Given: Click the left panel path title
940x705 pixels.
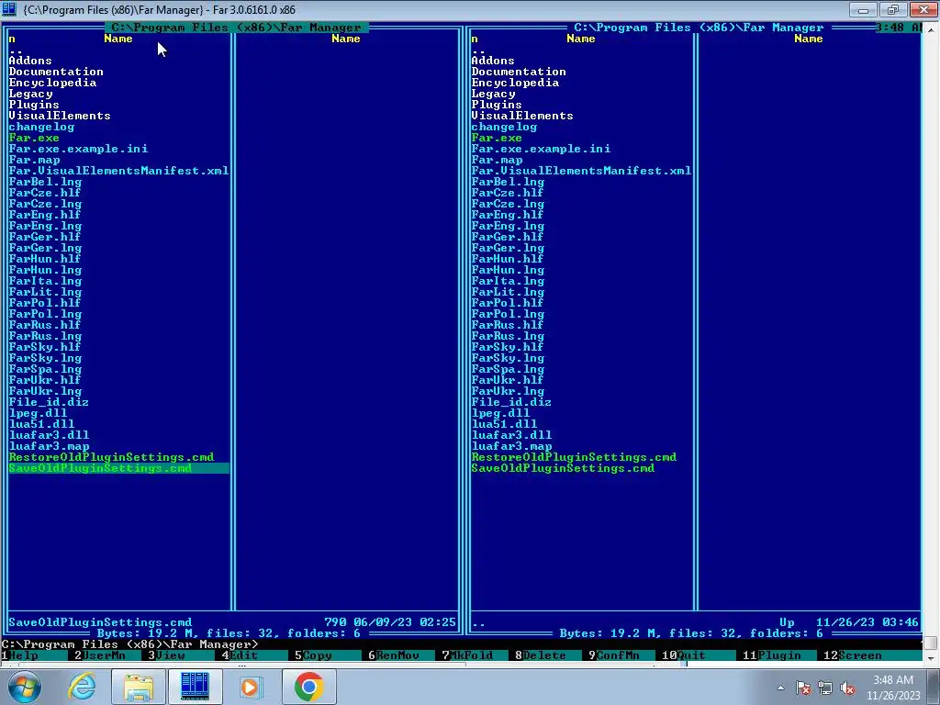Looking at the screenshot, I should [x=237, y=28].
